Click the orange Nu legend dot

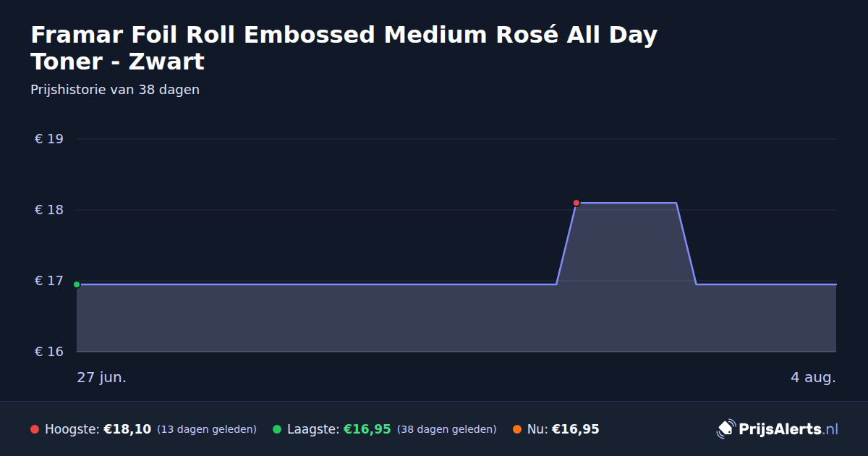click(517, 429)
